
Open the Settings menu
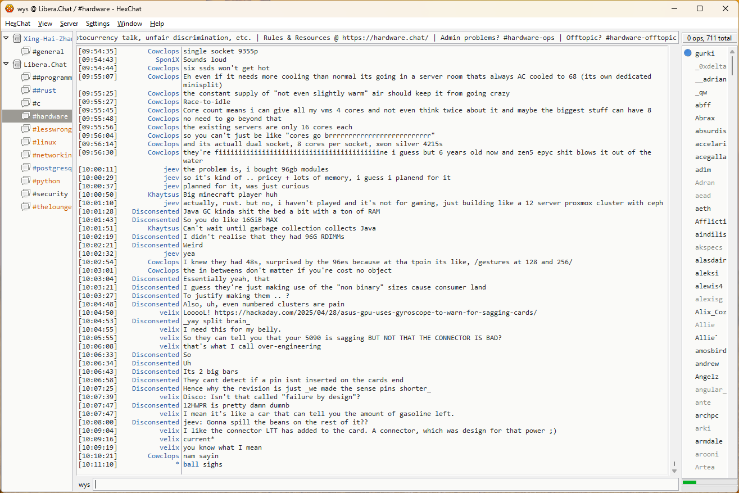click(98, 24)
